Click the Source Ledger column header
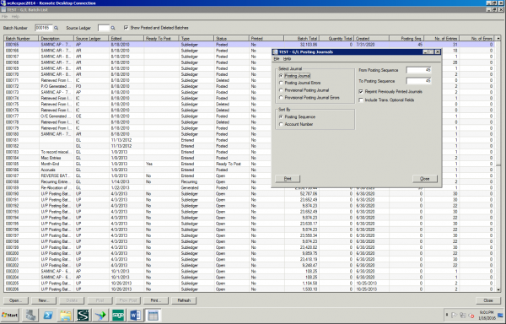The height and width of the screenshot is (324, 506). point(91,39)
